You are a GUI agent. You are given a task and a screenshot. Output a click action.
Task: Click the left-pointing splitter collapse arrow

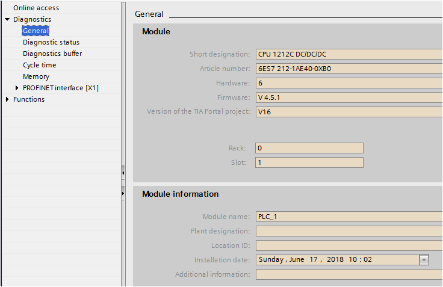(x=123, y=173)
